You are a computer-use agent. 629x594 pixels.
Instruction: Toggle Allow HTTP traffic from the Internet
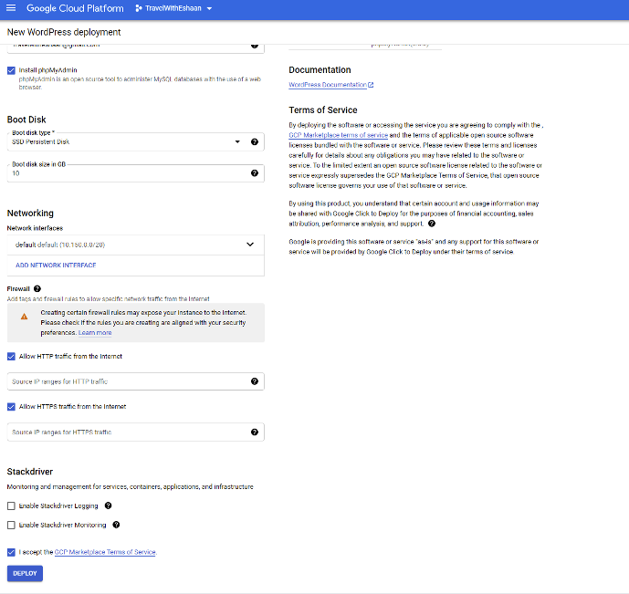[x=11, y=357]
